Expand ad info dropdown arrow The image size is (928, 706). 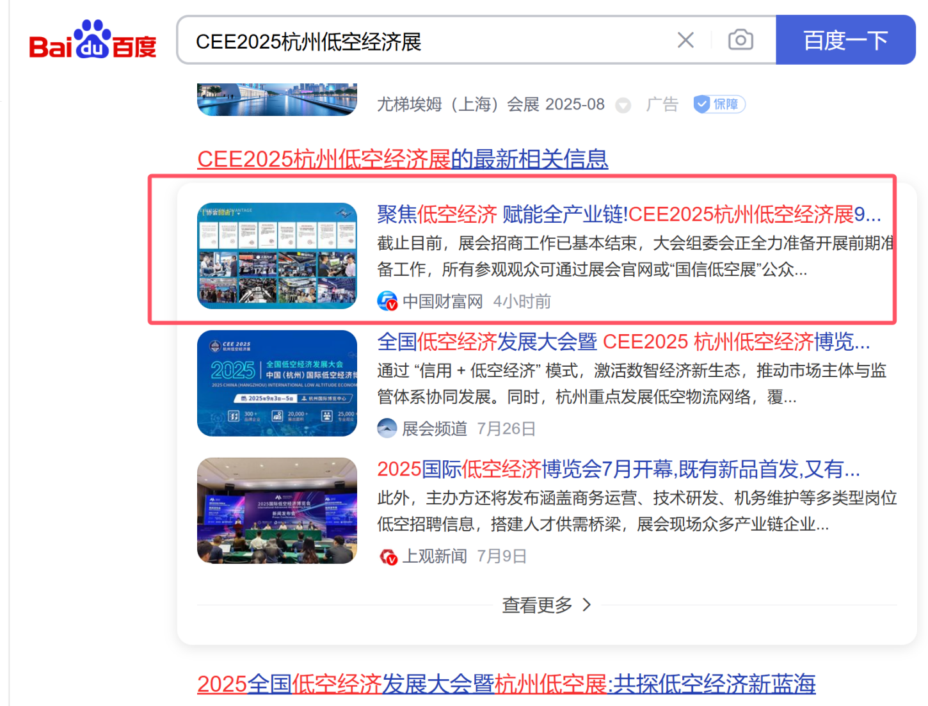623,106
